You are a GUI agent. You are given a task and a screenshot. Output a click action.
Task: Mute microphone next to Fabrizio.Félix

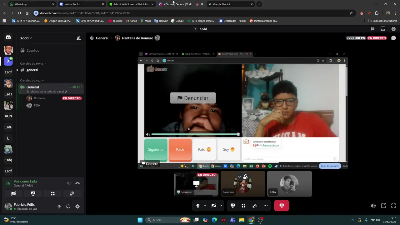point(59,206)
